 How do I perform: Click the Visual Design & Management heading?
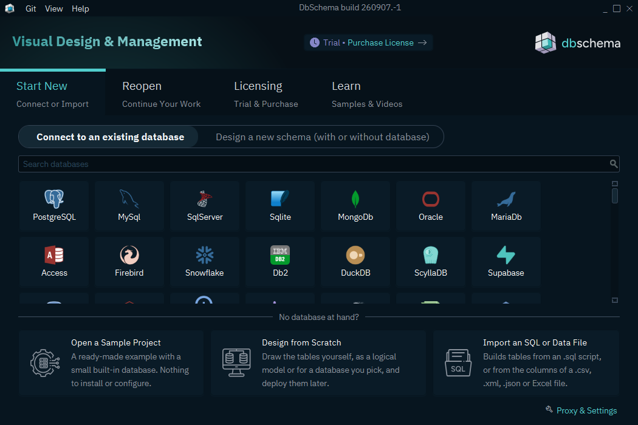[107, 41]
